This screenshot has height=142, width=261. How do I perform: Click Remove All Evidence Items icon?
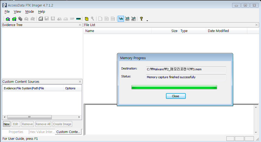[33, 19]
